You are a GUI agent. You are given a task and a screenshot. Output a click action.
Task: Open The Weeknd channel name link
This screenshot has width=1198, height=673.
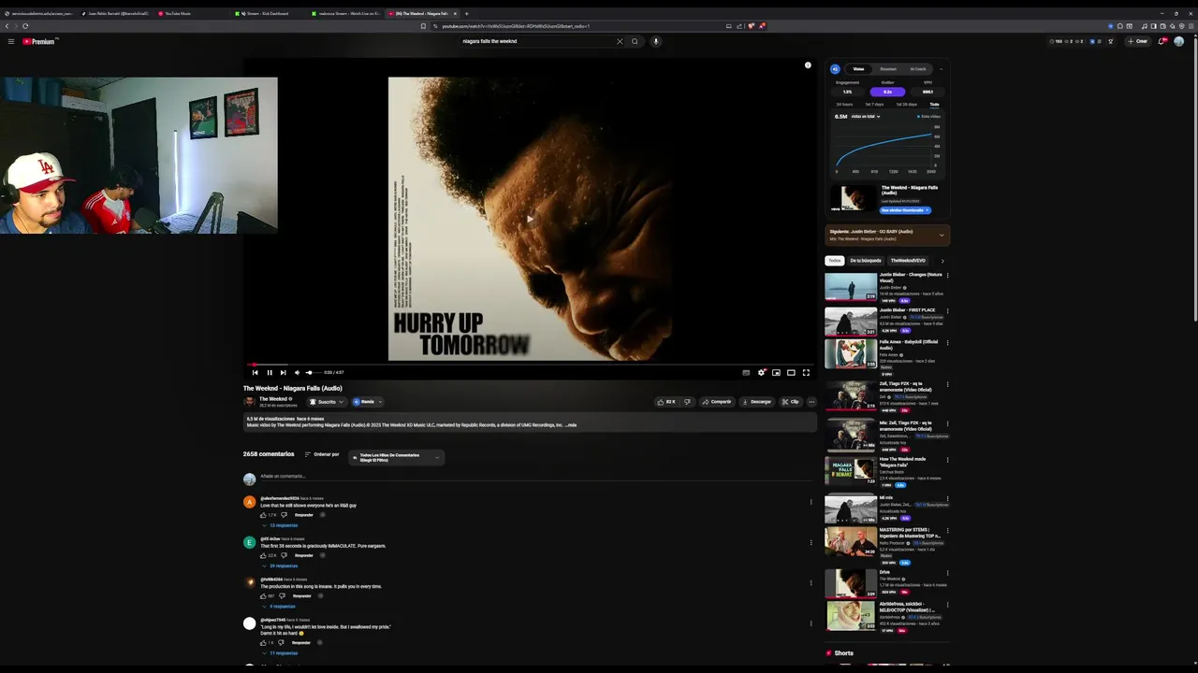273,399
